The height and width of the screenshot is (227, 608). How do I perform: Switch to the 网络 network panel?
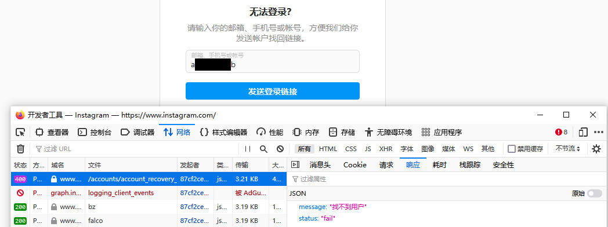coord(177,132)
